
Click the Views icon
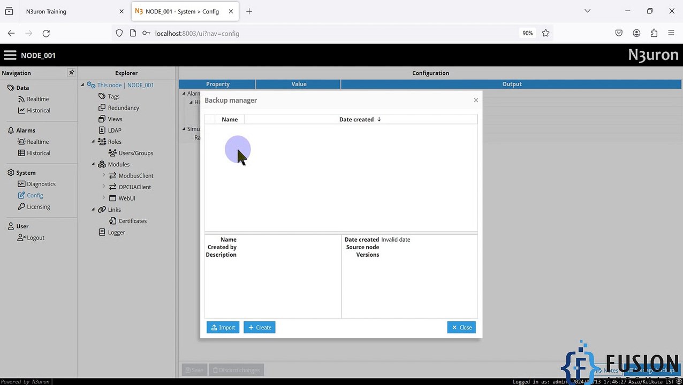click(x=102, y=119)
